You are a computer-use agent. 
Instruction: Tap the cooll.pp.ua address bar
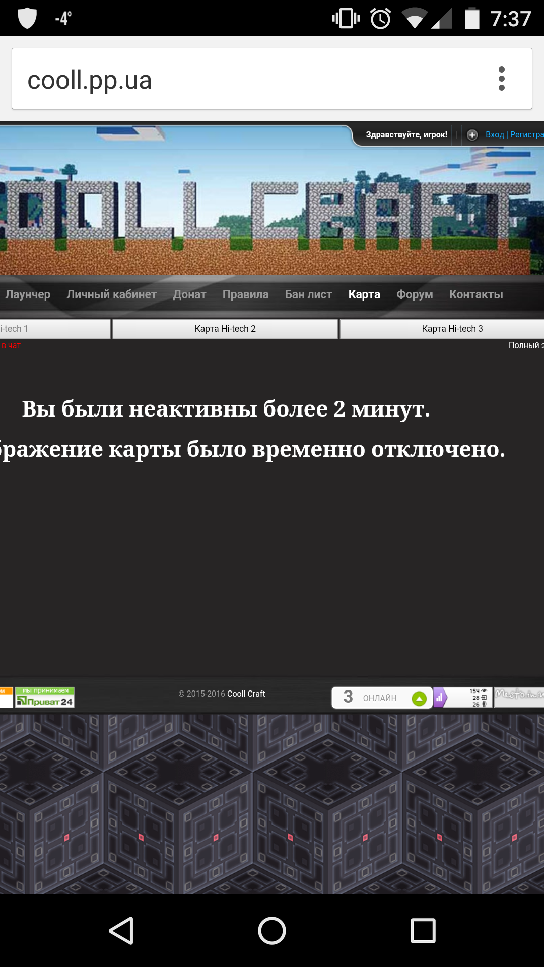252,80
